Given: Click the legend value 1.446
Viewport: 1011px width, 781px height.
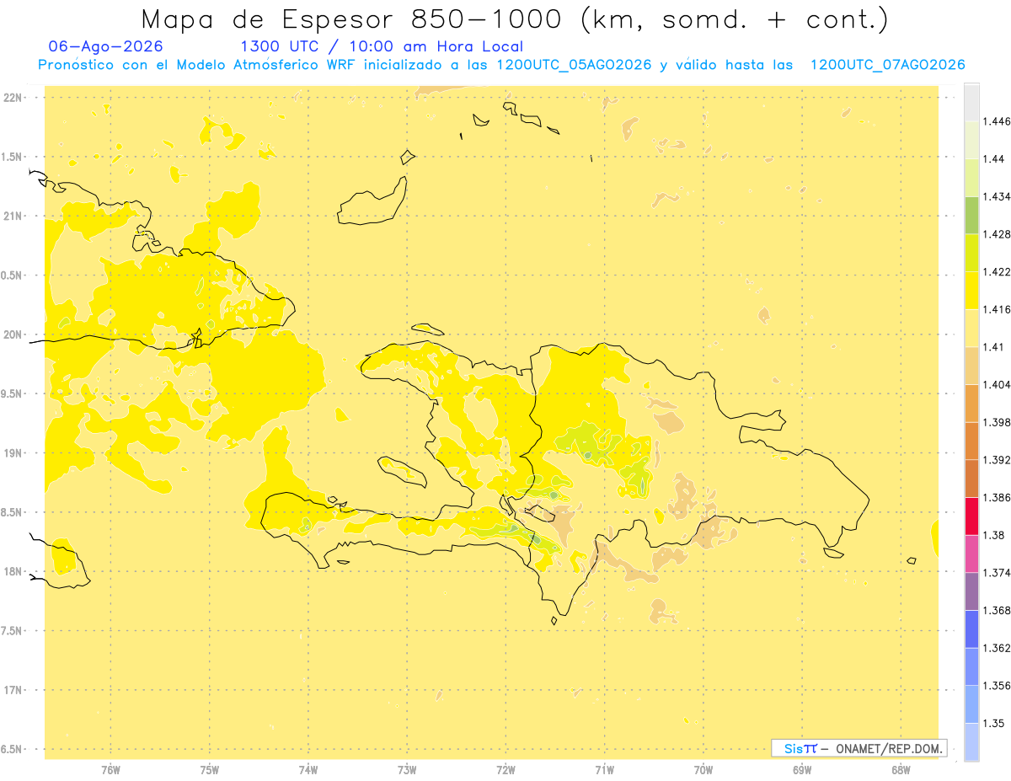Looking at the screenshot, I should 997,121.
